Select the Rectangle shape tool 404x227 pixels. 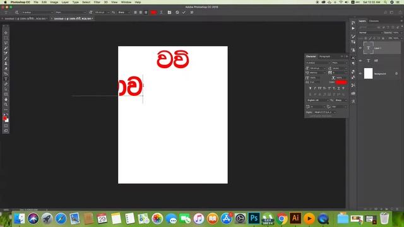point(6,94)
